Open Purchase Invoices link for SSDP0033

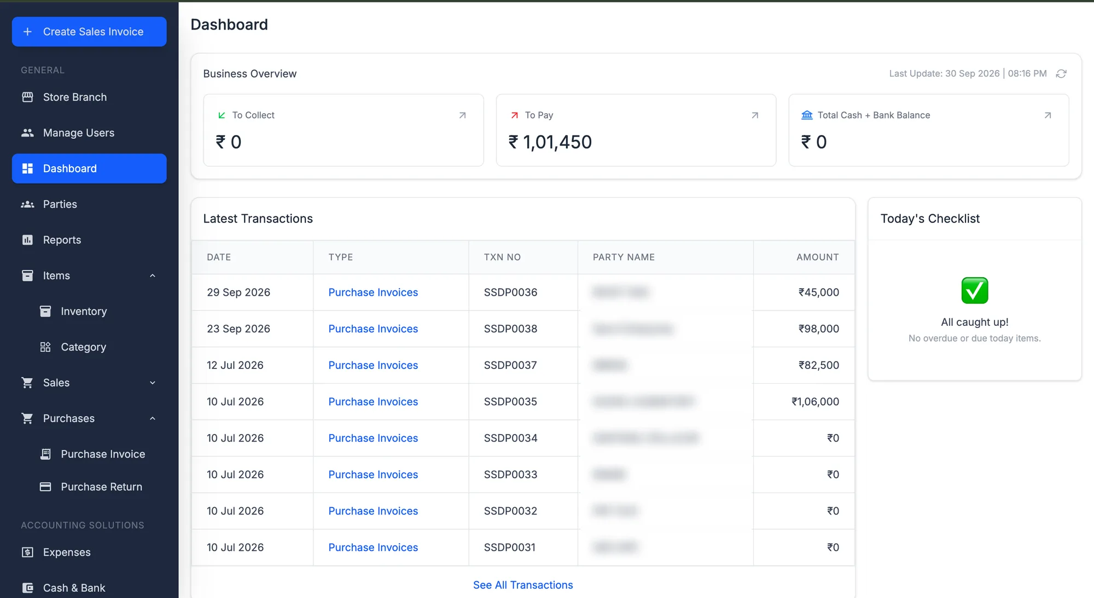pos(373,474)
